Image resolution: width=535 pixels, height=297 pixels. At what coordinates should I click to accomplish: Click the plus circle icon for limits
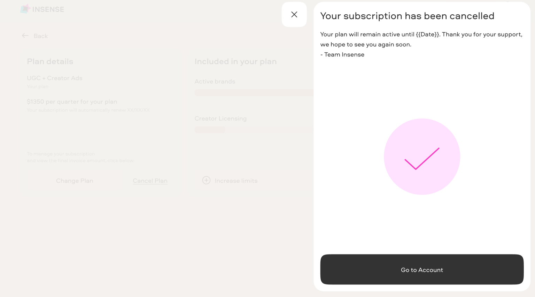tap(206, 180)
